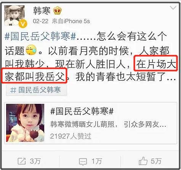This screenshot has height=170, width=181.
Task: Click the 3万 repost count
Action: pos(35,161)
